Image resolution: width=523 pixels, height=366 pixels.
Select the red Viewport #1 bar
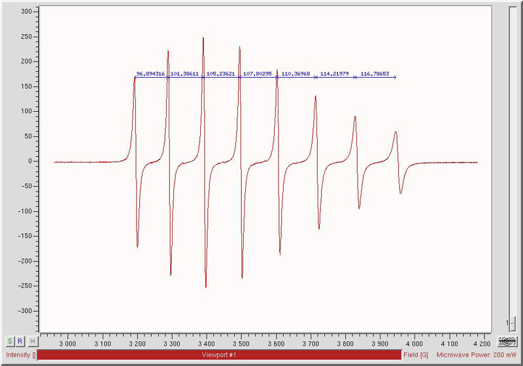pos(219,355)
